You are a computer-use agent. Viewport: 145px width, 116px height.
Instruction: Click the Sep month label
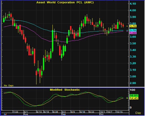(64, 114)
